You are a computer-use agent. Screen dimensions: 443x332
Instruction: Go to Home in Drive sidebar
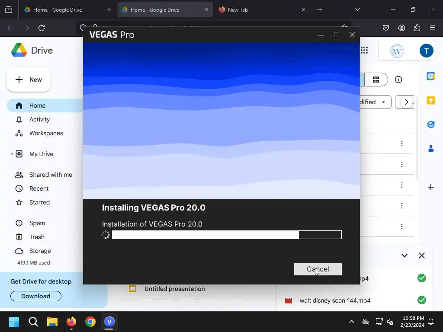pyautogui.click(x=45, y=105)
